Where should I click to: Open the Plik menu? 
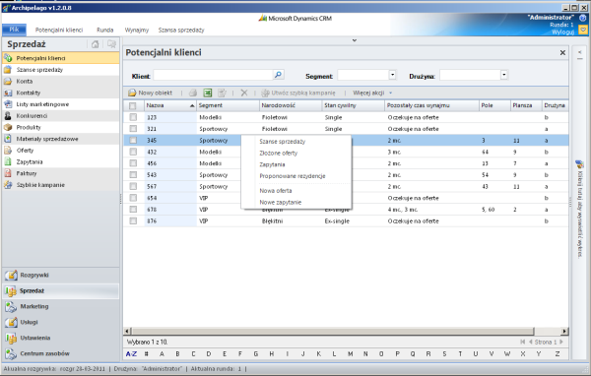click(x=15, y=30)
